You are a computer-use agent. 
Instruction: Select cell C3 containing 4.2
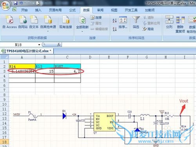67,71
